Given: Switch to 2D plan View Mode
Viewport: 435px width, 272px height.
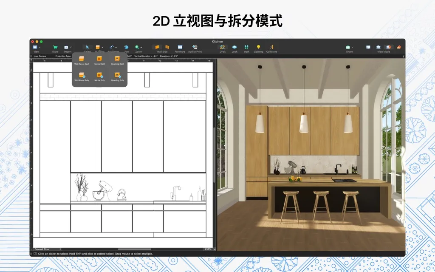Looking at the screenshot, I should coord(368,47).
